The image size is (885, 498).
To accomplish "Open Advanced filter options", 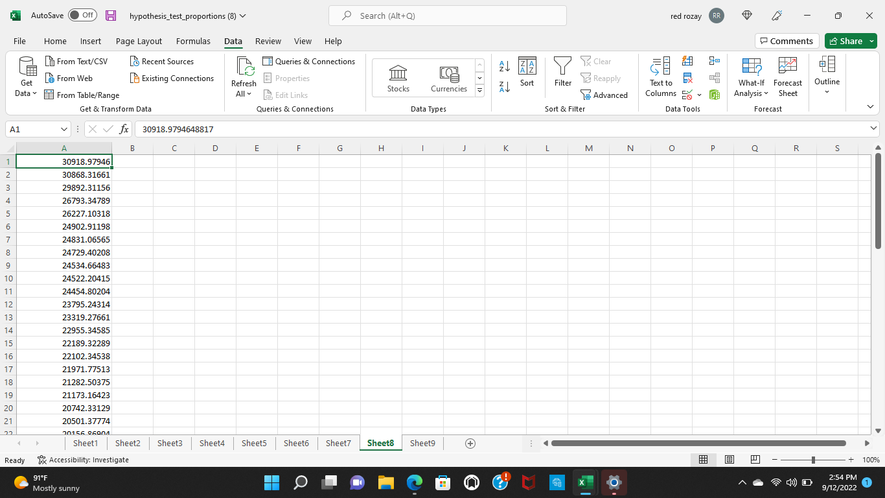I will pyautogui.click(x=604, y=95).
